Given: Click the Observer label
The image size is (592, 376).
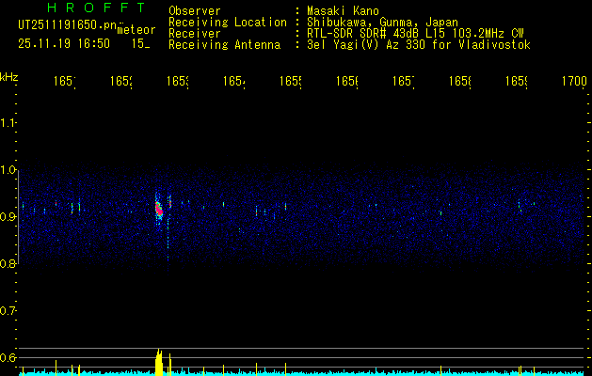Looking at the screenshot, I should tap(195, 10).
